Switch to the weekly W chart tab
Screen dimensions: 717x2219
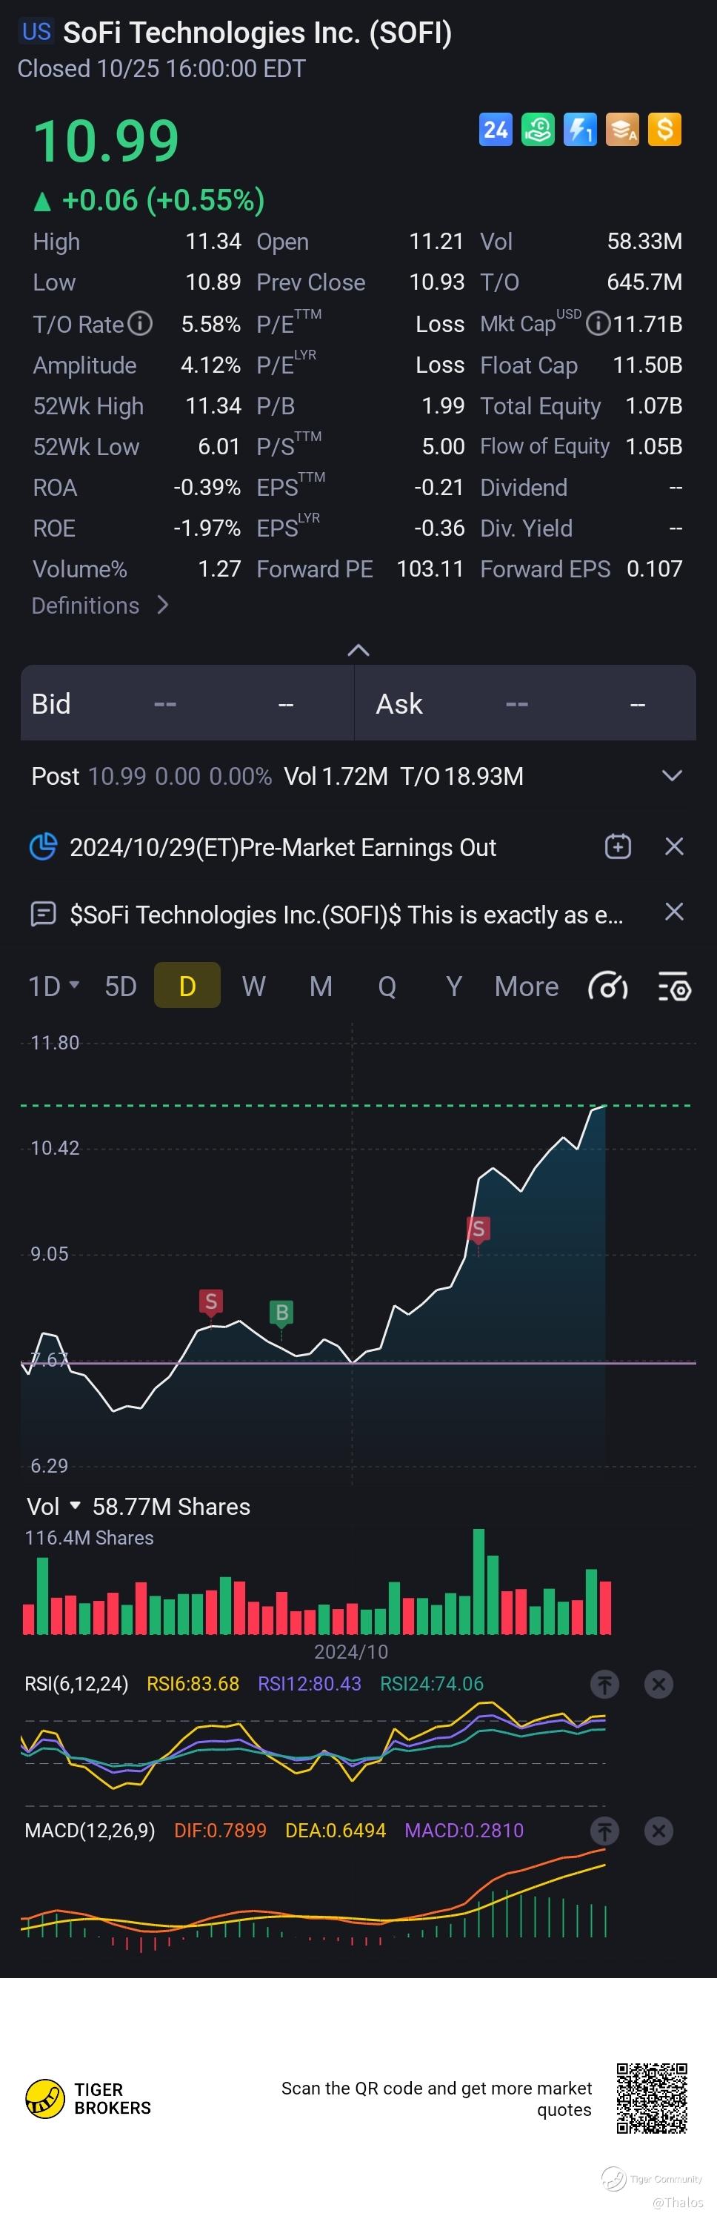coord(253,986)
